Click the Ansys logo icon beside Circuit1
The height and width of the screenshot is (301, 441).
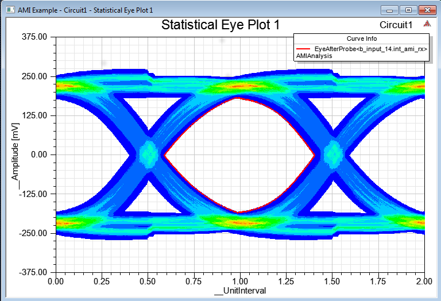[x=427, y=24]
